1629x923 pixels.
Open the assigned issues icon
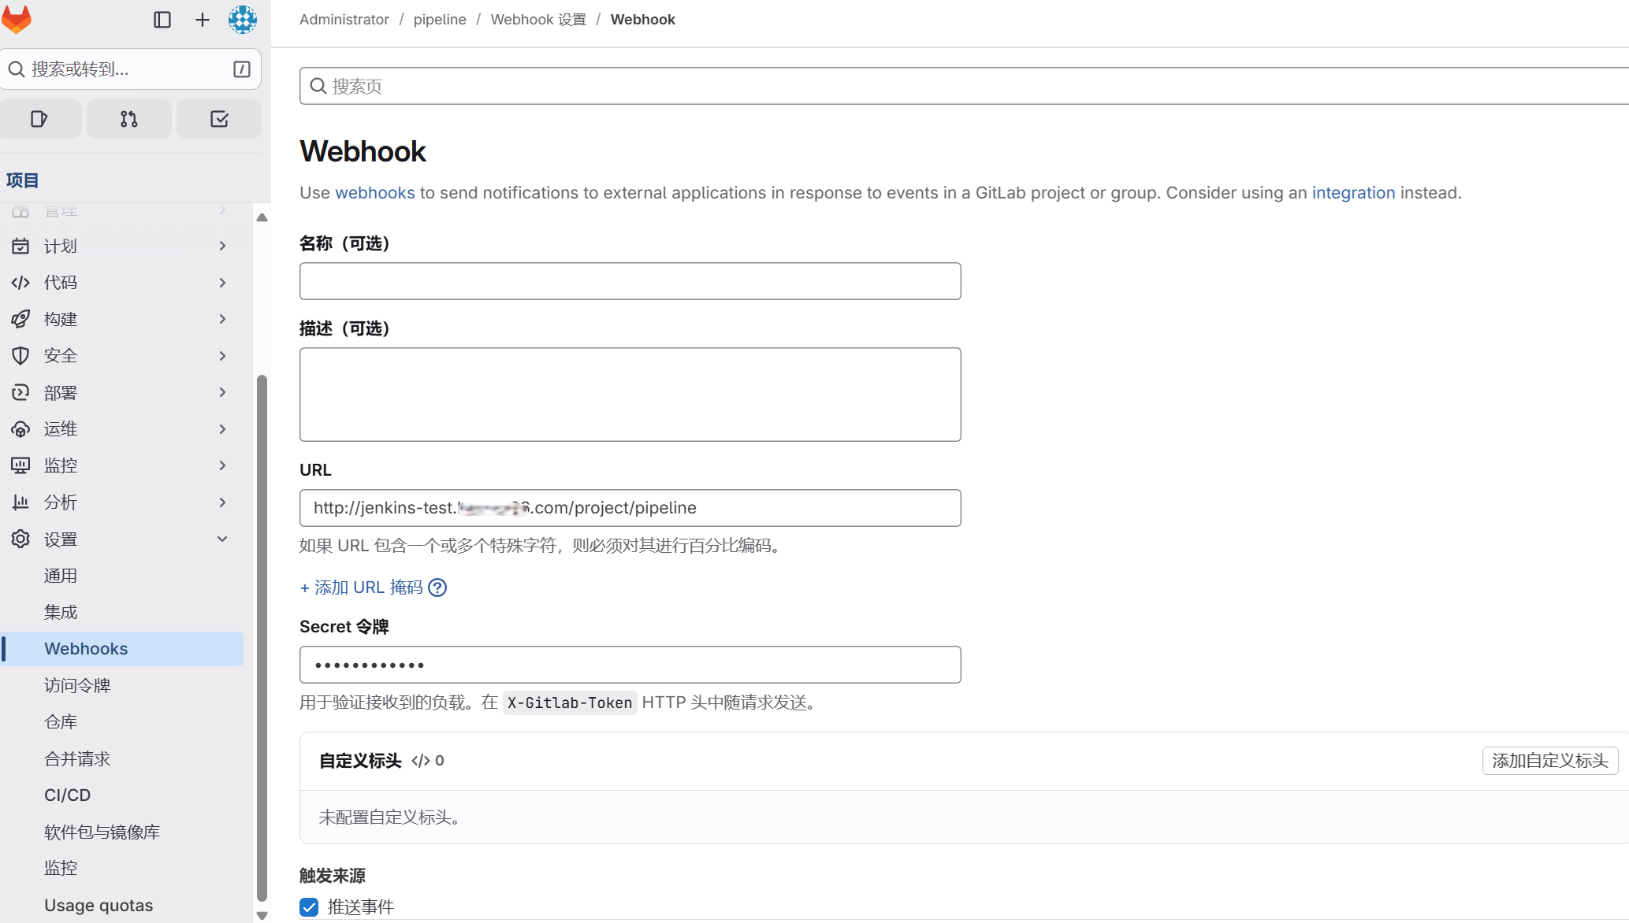pos(39,119)
